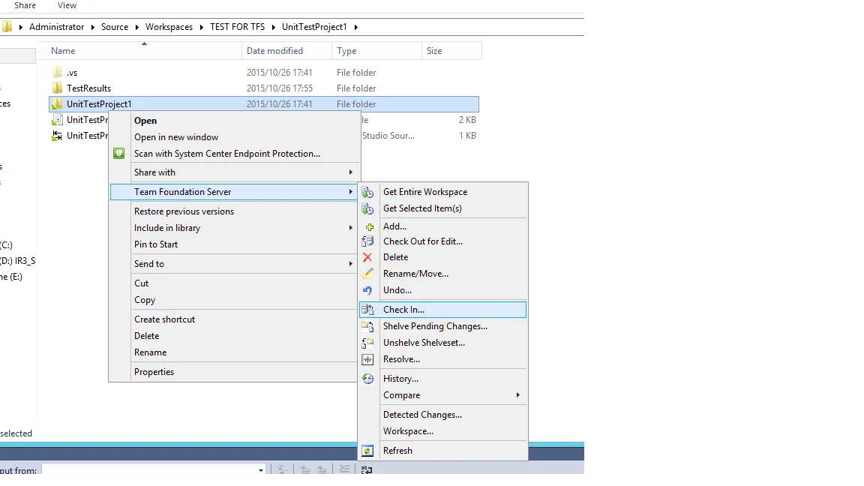
Task: Click the Unshelve Shelveset icon
Action: tap(367, 343)
